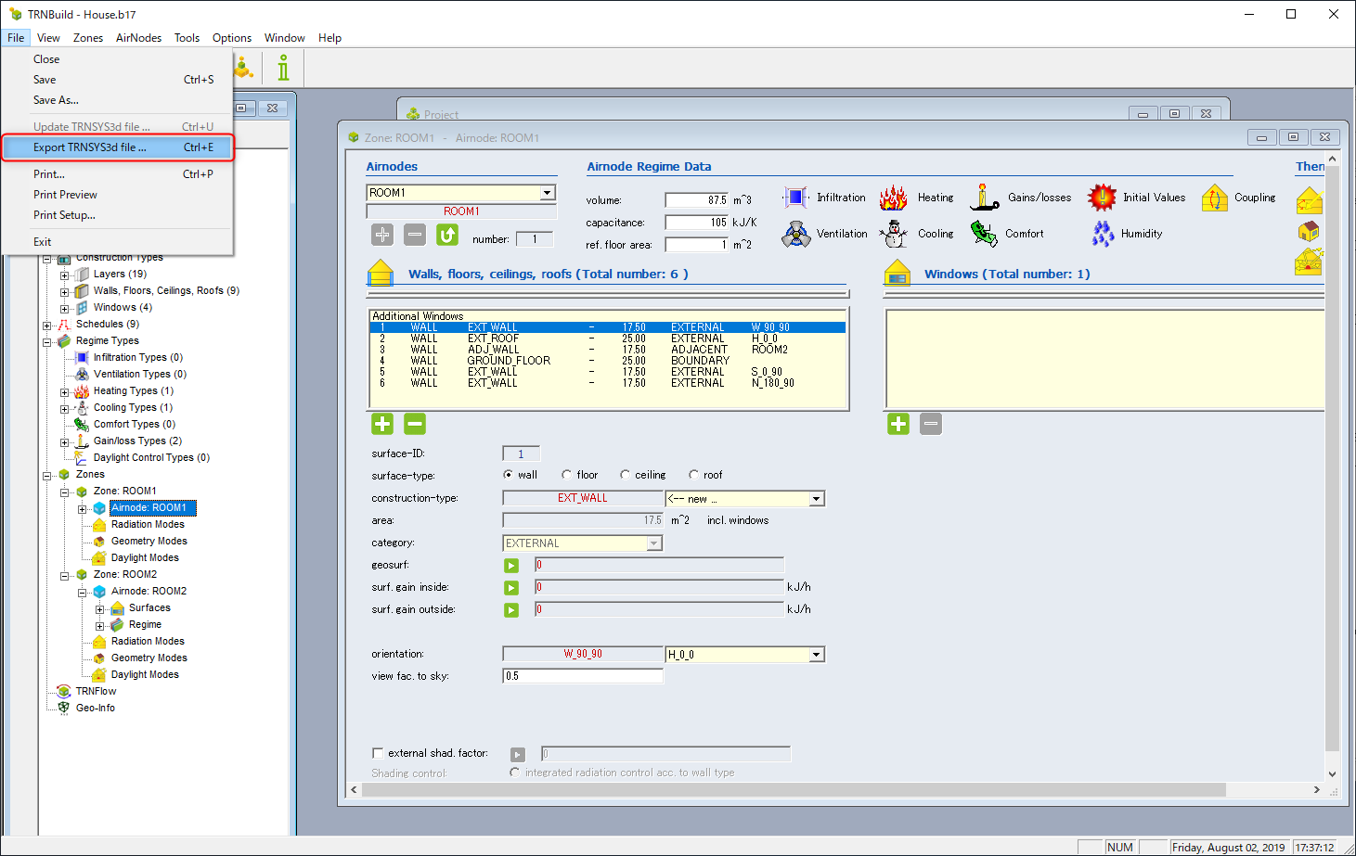Expand the Surfaces node under ROOM2
1356x856 pixels.
(100, 609)
